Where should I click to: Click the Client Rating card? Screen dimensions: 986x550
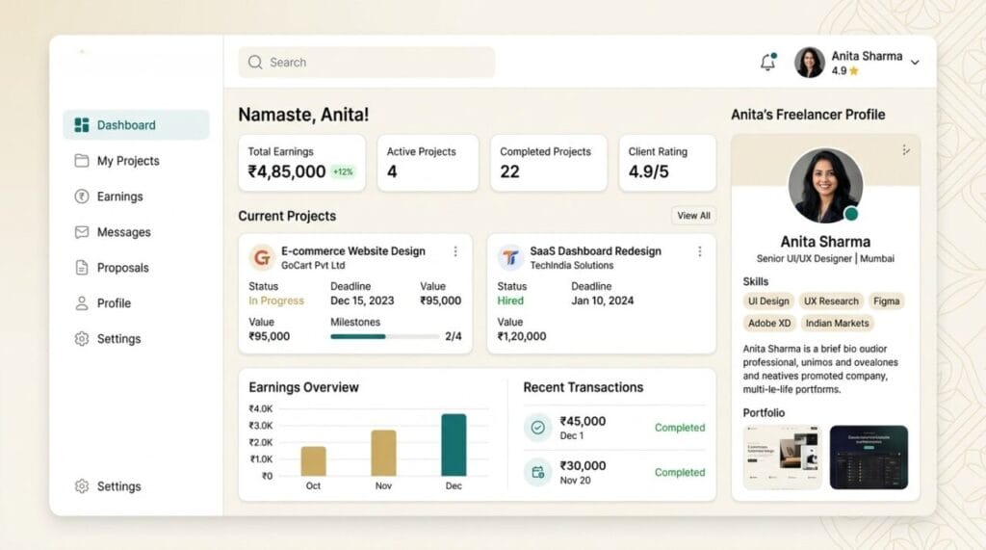tap(667, 163)
